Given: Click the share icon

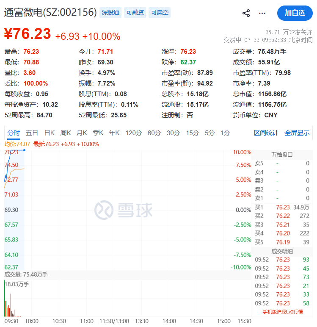Looking at the screenshot, I should [246, 13].
